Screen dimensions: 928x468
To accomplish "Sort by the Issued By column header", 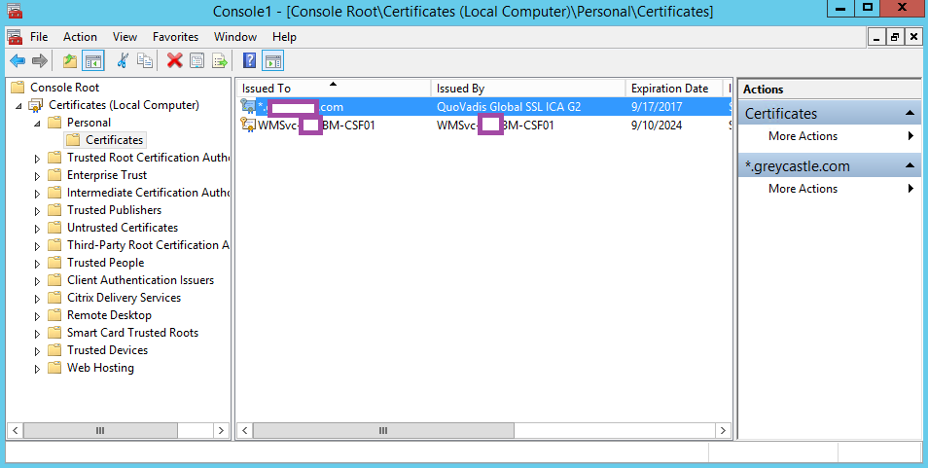I will point(528,89).
